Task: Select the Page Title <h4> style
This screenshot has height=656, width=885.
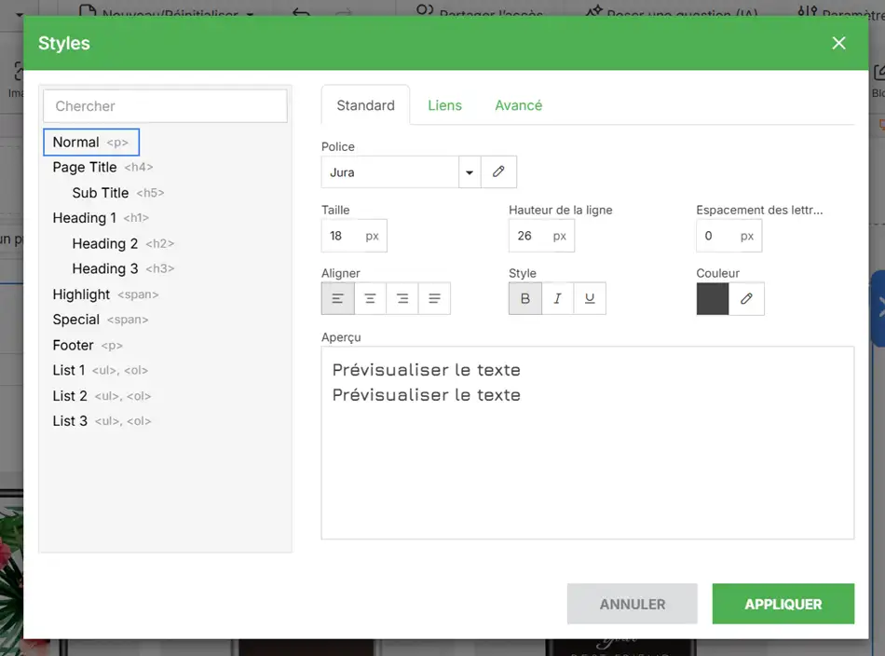Action: pyautogui.click(x=102, y=167)
